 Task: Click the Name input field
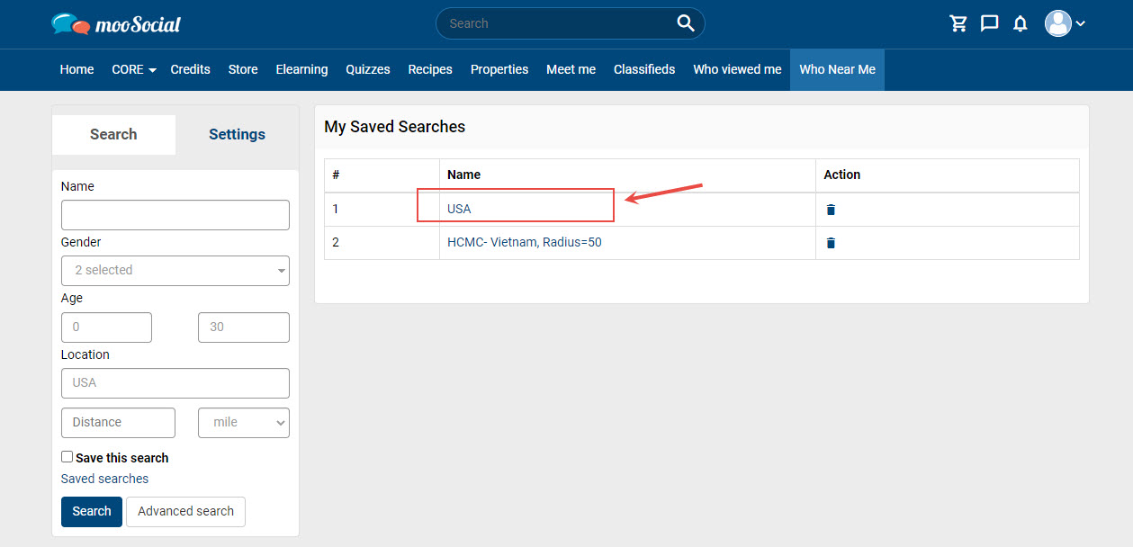coord(175,215)
